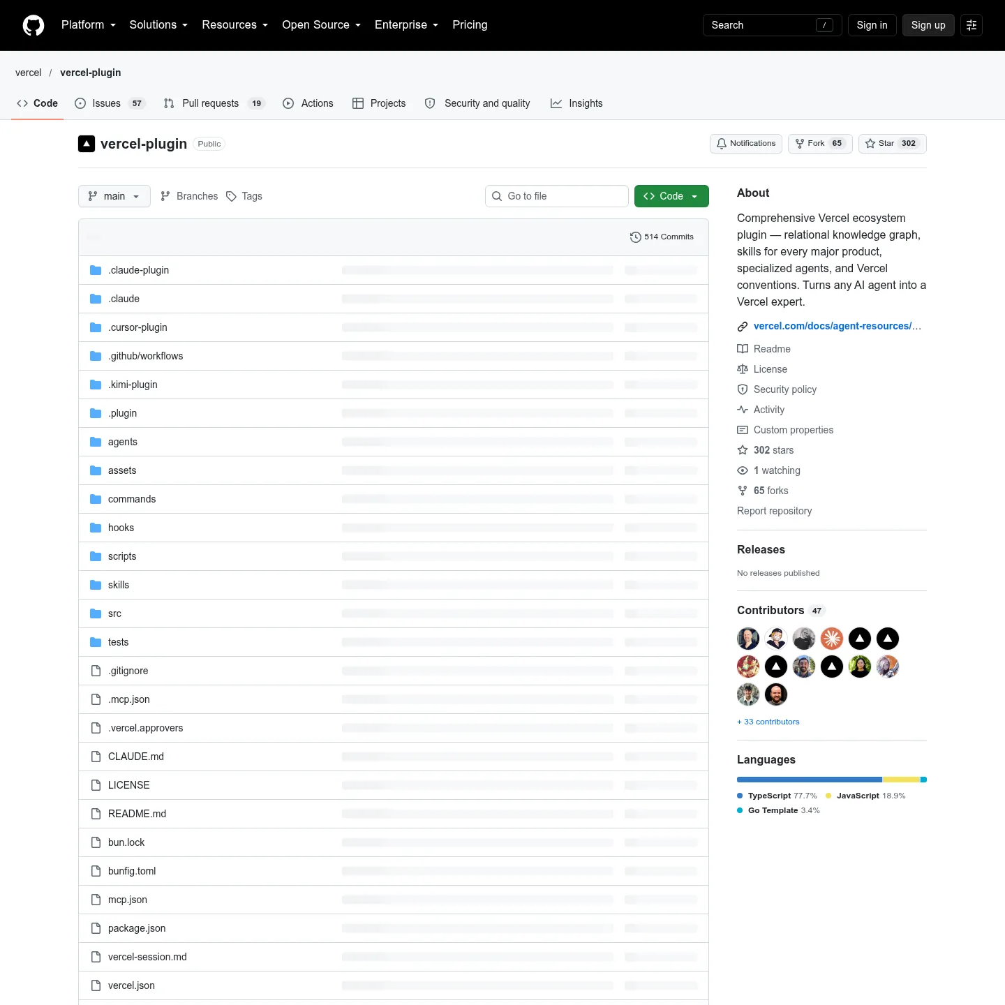The width and height of the screenshot is (1005, 1005).
Task: Expand the Open Source menu
Action: pyautogui.click(x=322, y=25)
